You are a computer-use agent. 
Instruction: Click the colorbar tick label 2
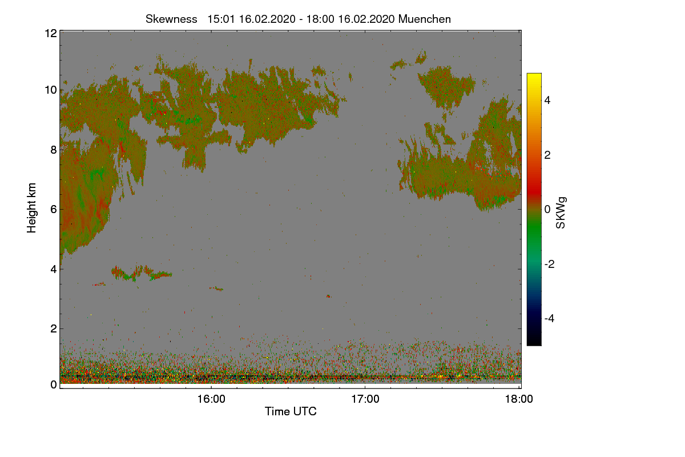coord(547,155)
